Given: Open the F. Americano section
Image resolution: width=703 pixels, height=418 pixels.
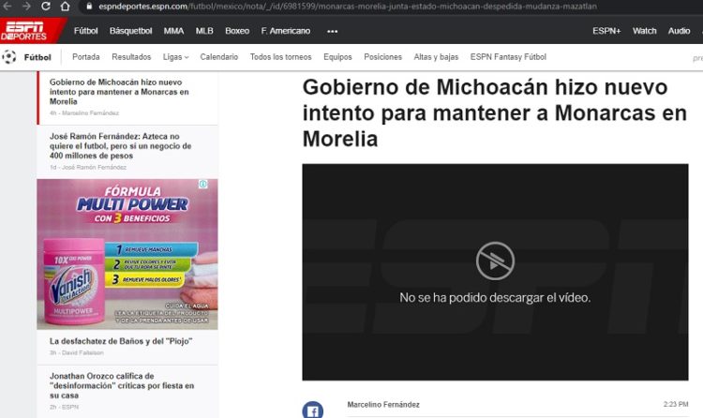Looking at the screenshot, I should tap(286, 31).
